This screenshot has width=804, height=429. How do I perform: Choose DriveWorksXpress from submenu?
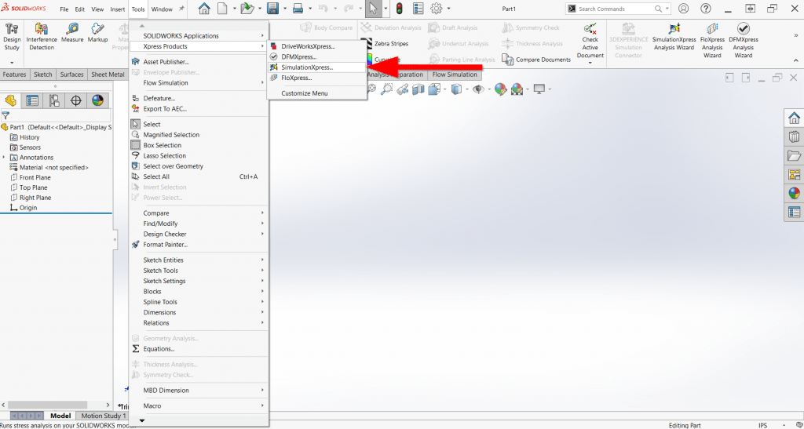[x=317, y=46]
